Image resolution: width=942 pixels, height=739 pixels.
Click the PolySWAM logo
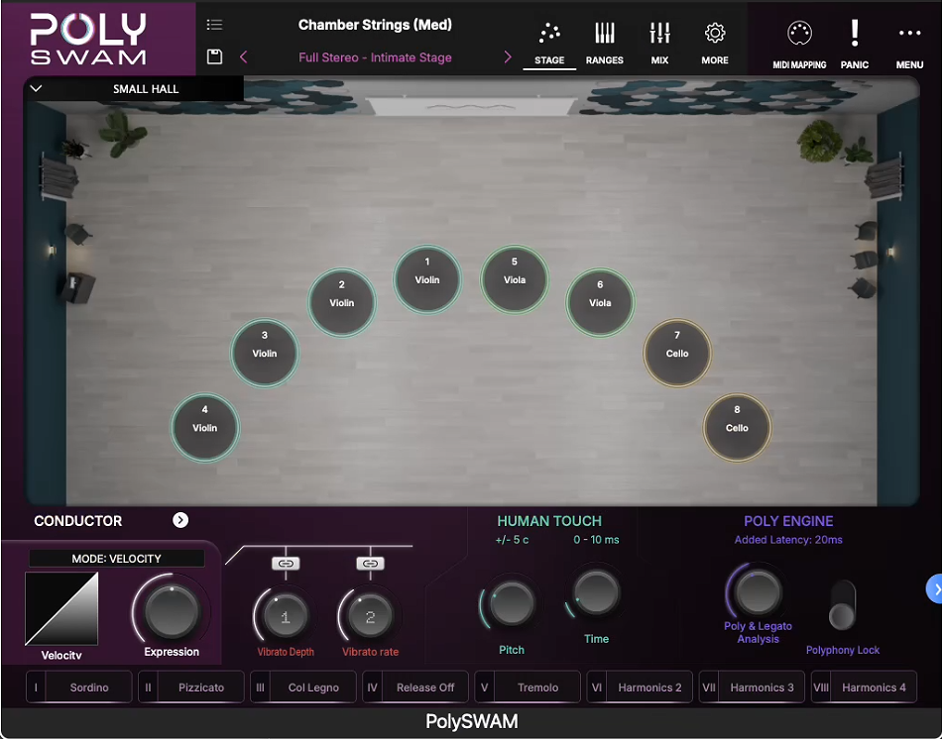(x=88, y=39)
